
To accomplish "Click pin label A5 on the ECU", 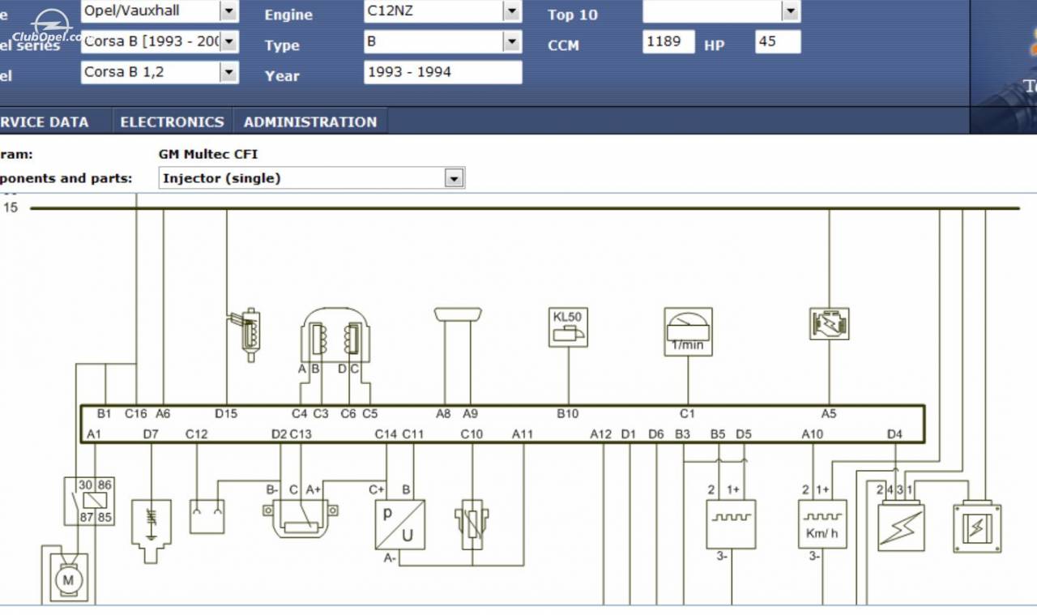I will click(x=829, y=414).
